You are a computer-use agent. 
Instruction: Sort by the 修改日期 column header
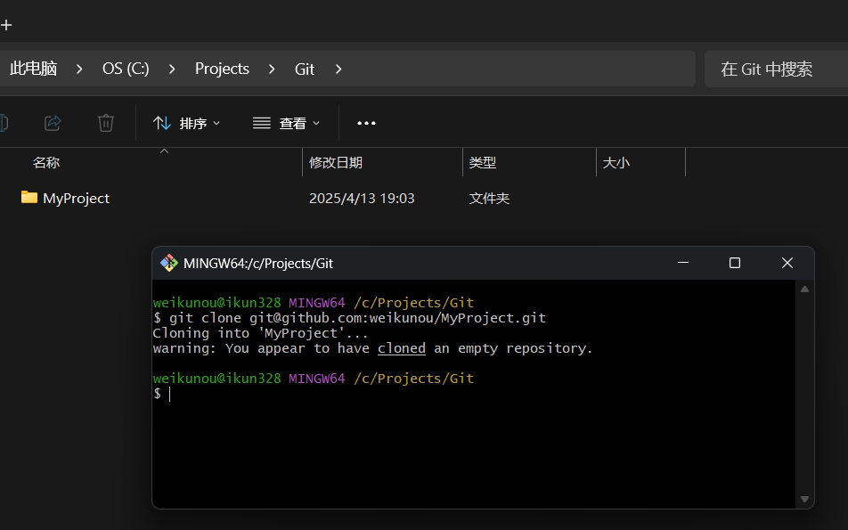[335, 163]
